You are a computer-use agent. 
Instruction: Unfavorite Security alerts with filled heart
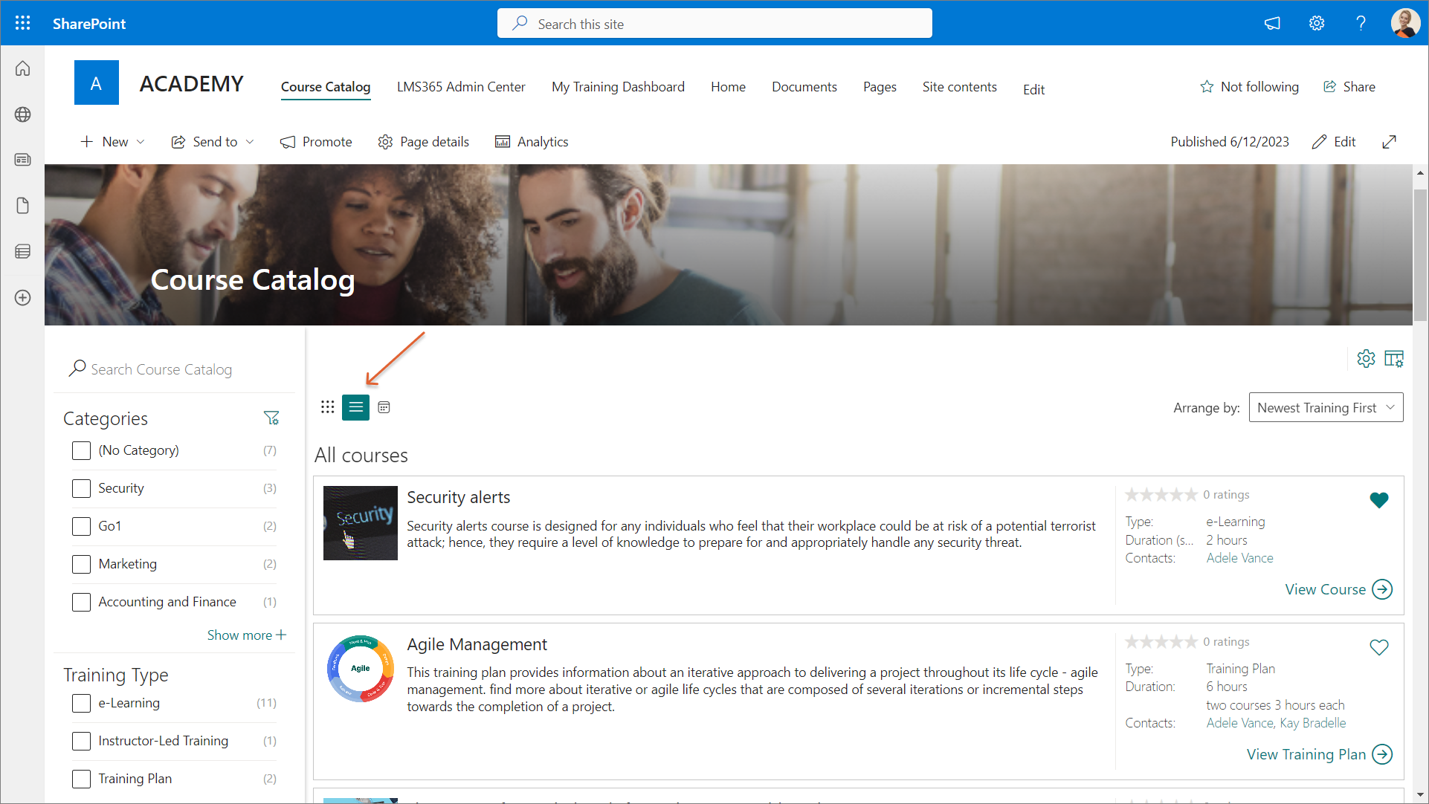coord(1378,500)
